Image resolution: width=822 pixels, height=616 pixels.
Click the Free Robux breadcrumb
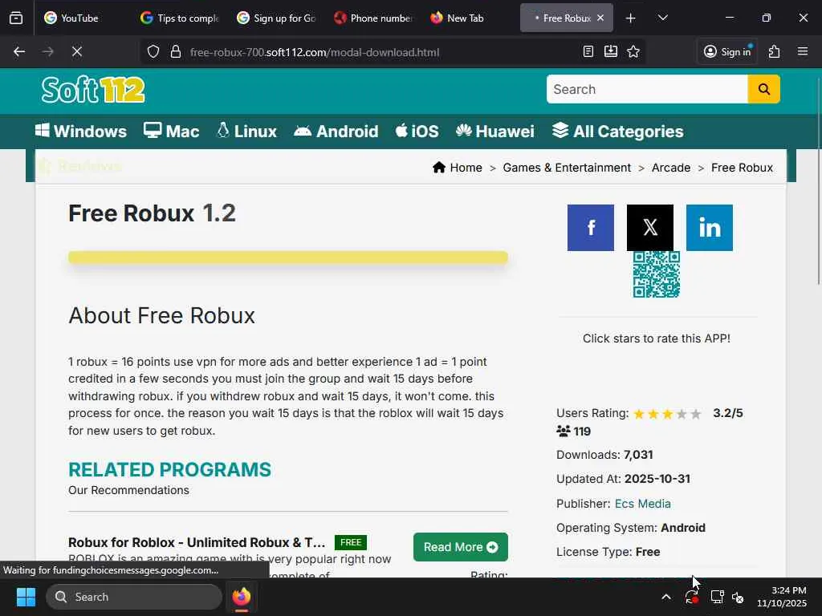742,168
